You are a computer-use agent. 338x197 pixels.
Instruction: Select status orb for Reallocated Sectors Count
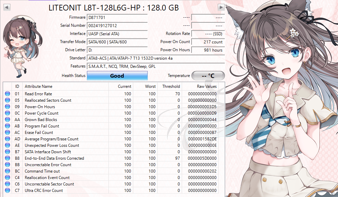[7, 100]
